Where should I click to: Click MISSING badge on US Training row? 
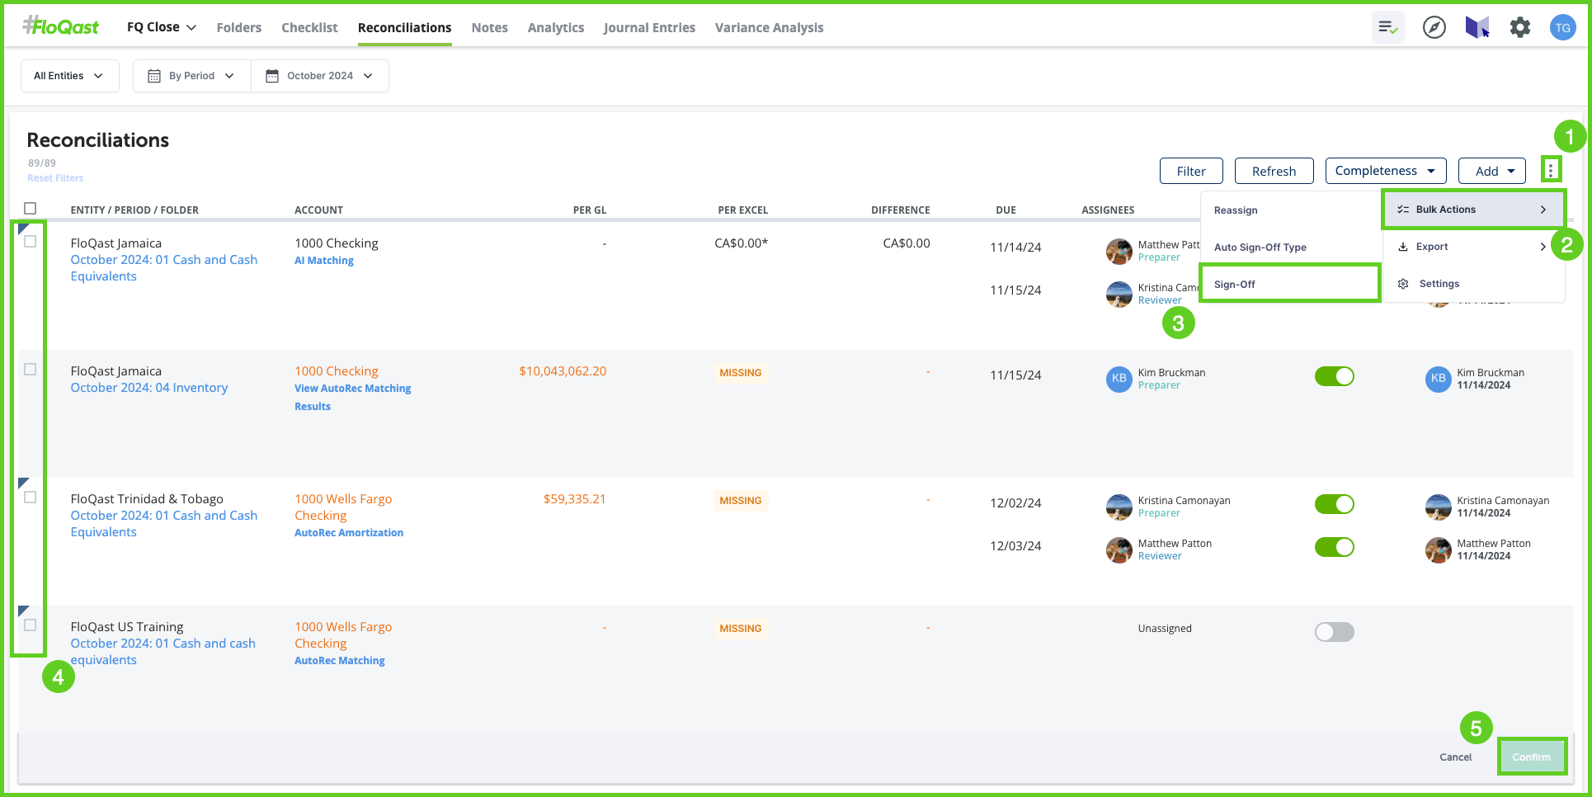click(x=741, y=629)
